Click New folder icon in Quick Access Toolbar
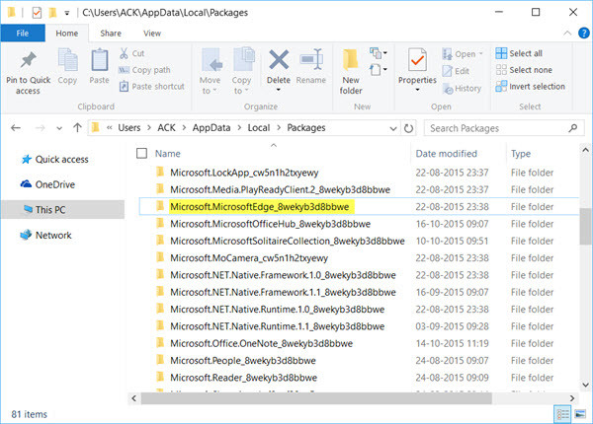The width and height of the screenshot is (593, 424). click(x=52, y=13)
